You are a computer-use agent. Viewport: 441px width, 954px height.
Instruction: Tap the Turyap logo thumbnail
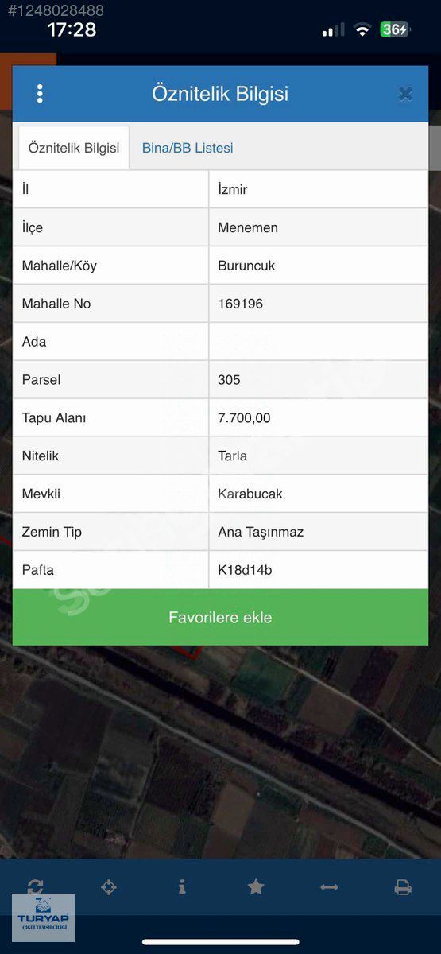point(43,917)
